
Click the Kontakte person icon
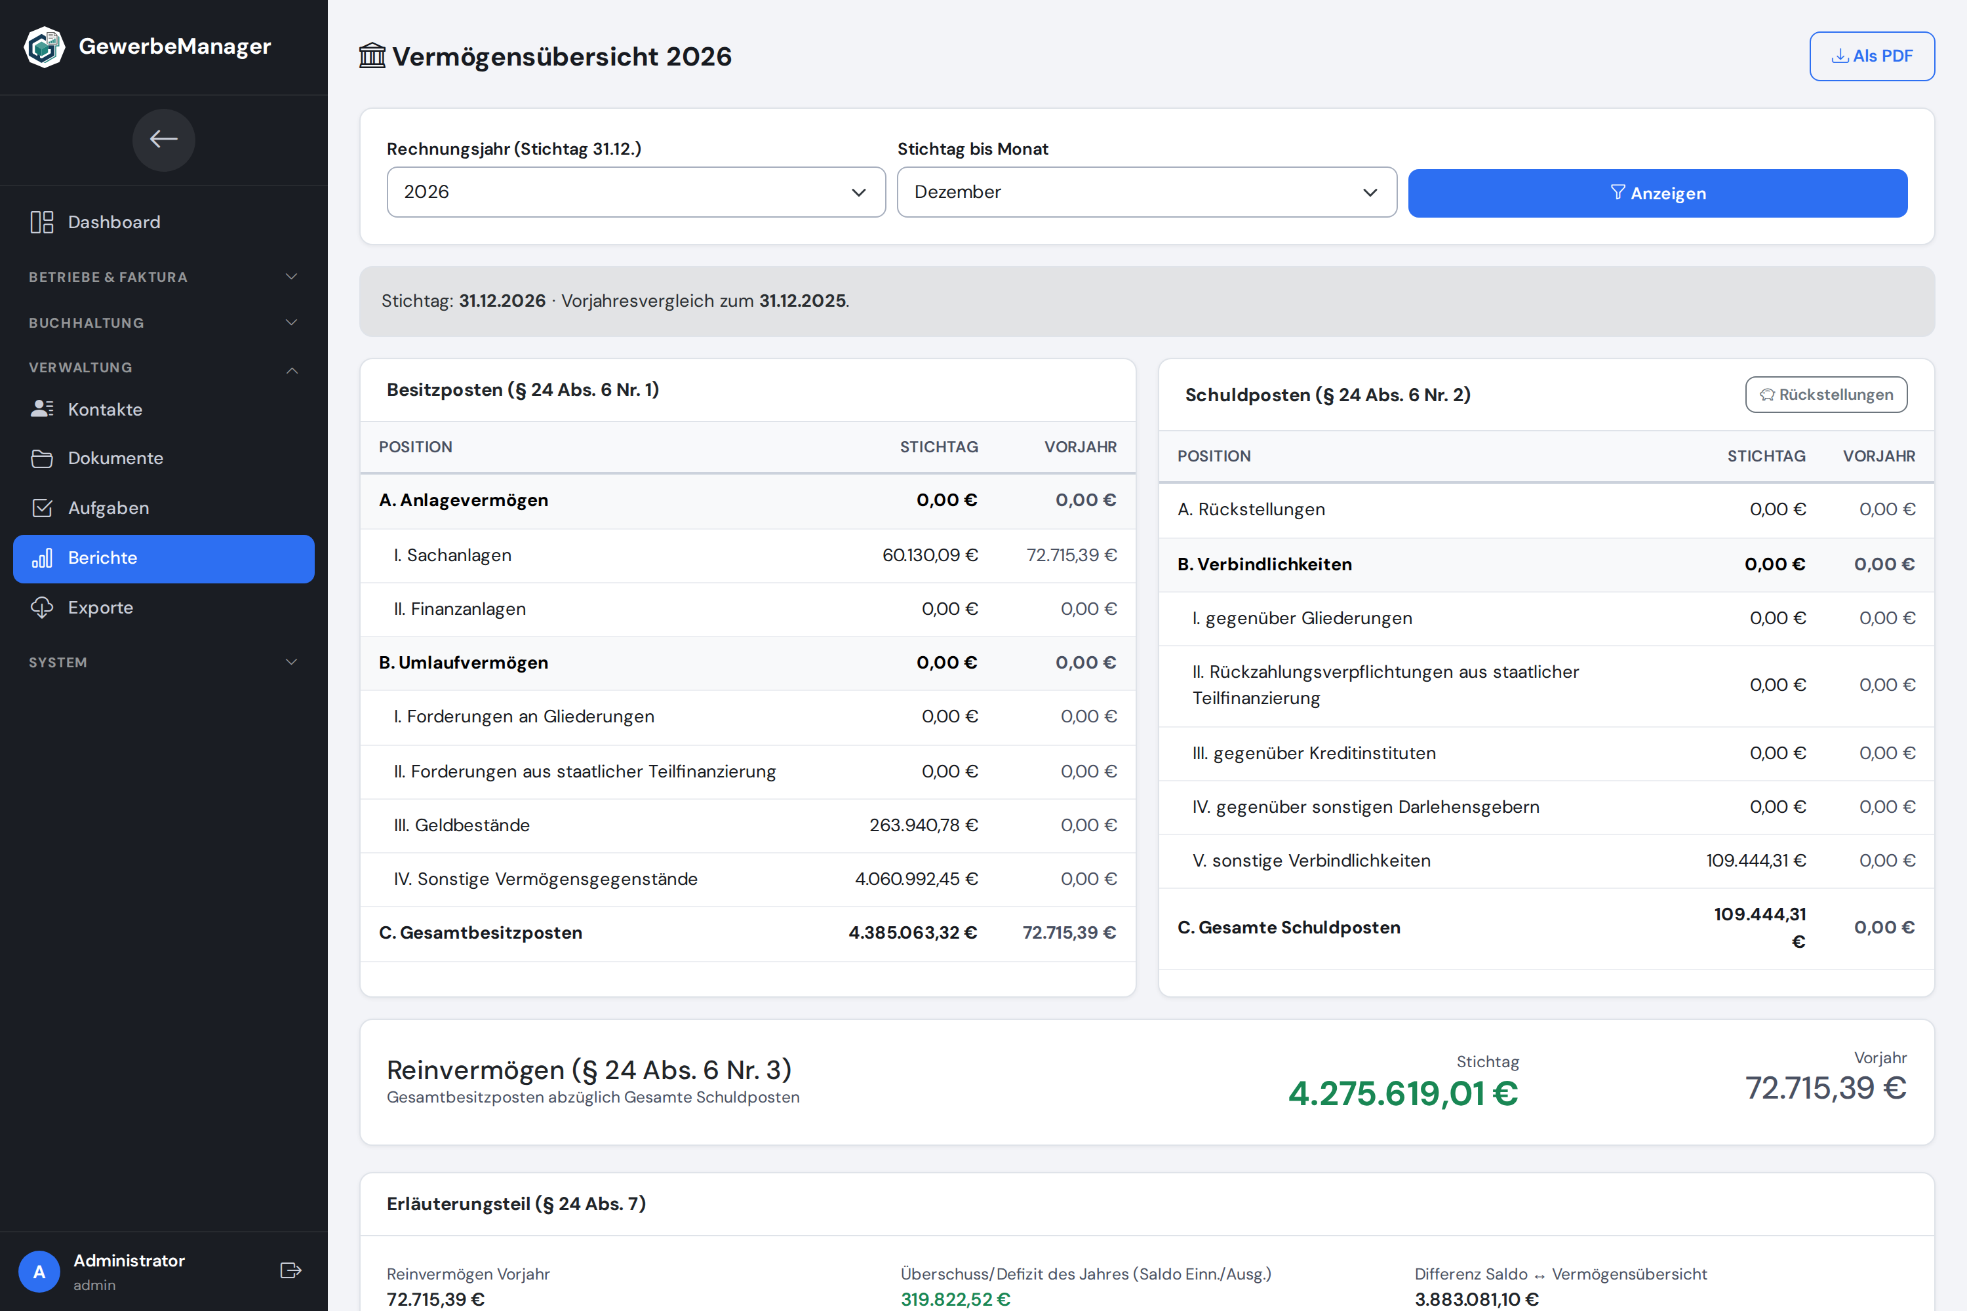click(x=42, y=409)
